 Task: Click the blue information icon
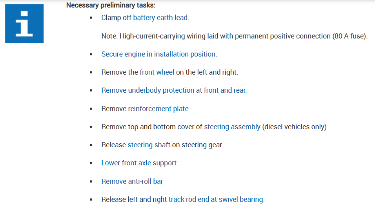pyautogui.click(x=24, y=24)
